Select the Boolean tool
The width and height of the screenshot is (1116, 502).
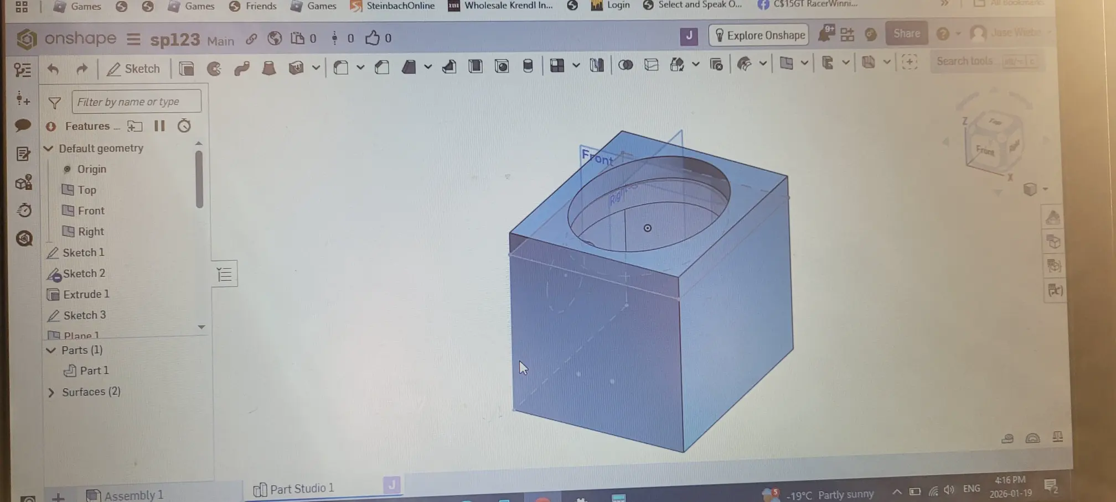pyautogui.click(x=626, y=65)
